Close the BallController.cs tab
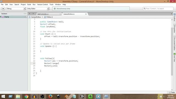176x99 pixels. click(x=60, y=14)
